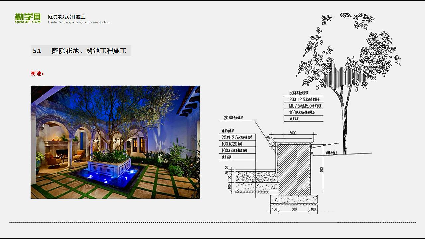This screenshot has height=239, width=425.
Task: Click the red '树池:' label
Action: [x=37, y=73]
